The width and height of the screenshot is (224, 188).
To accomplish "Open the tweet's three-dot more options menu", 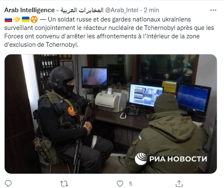I will [x=213, y=10].
